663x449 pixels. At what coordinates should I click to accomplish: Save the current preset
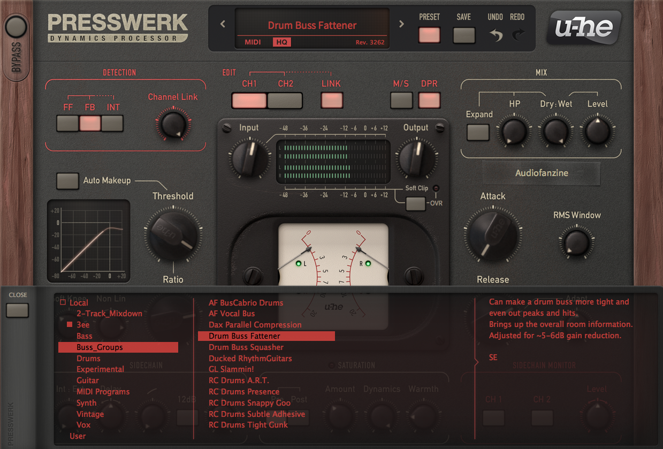[463, 36]
